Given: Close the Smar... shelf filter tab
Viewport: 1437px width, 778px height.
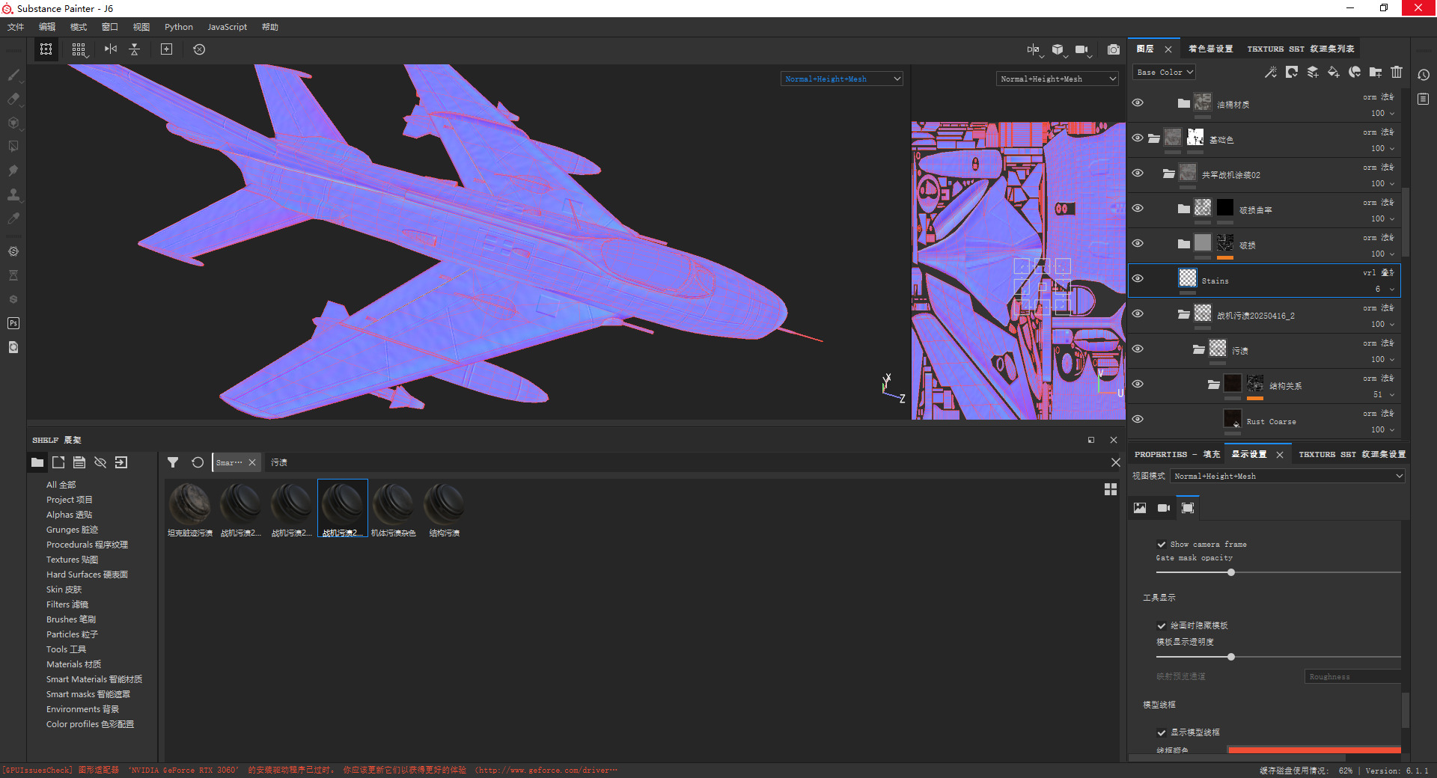Looking at the screenshot, I should click(252, 462).
